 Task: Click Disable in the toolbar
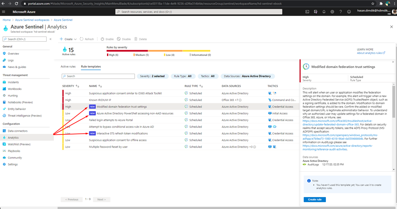(124, 39)
